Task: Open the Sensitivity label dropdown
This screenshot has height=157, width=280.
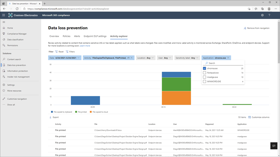Action: click(187, 58)
